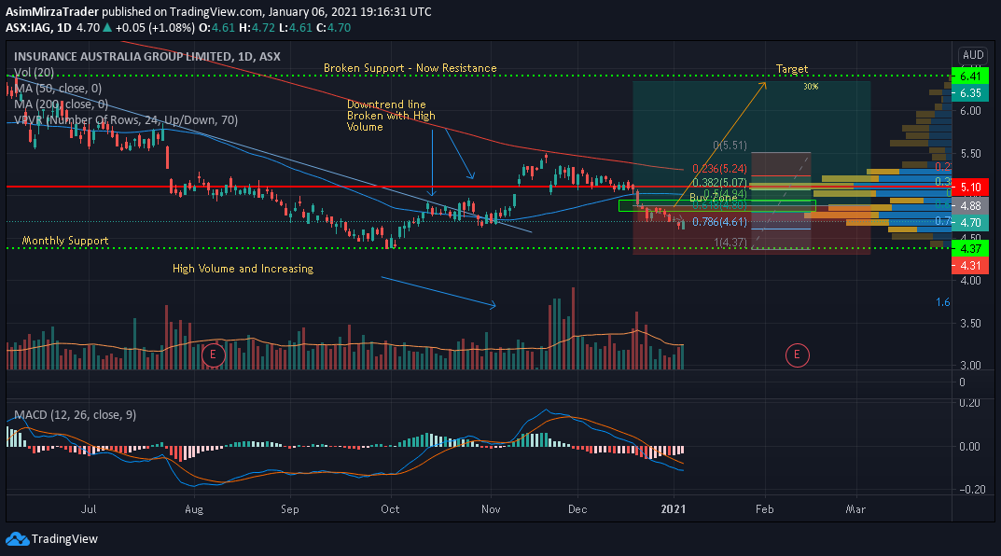Click the 'Broken Support - Now Resistance' annotation

pyautogui.click(x=410, y=68)
